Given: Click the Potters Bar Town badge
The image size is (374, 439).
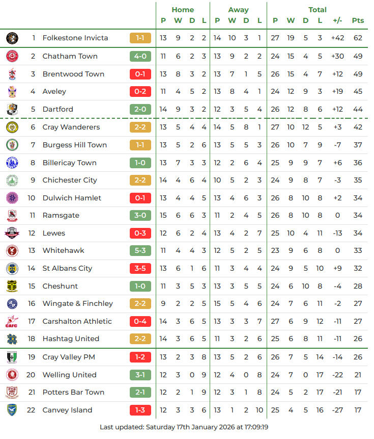Looking at the screenshot, I should coord(12,392).
